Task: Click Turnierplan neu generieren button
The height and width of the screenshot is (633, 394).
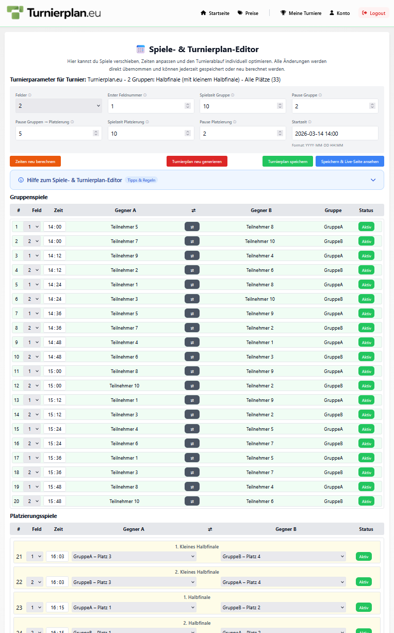Action: point(196,161)
